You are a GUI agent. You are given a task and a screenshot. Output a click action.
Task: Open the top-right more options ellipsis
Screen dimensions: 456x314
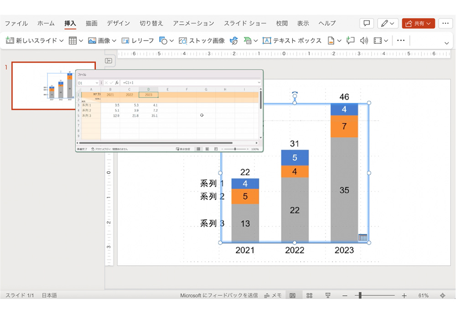click(x=445, y=23)
